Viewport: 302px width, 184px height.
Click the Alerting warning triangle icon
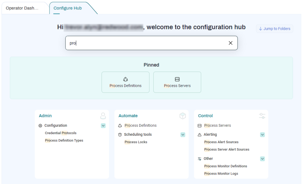pos(200,135)
